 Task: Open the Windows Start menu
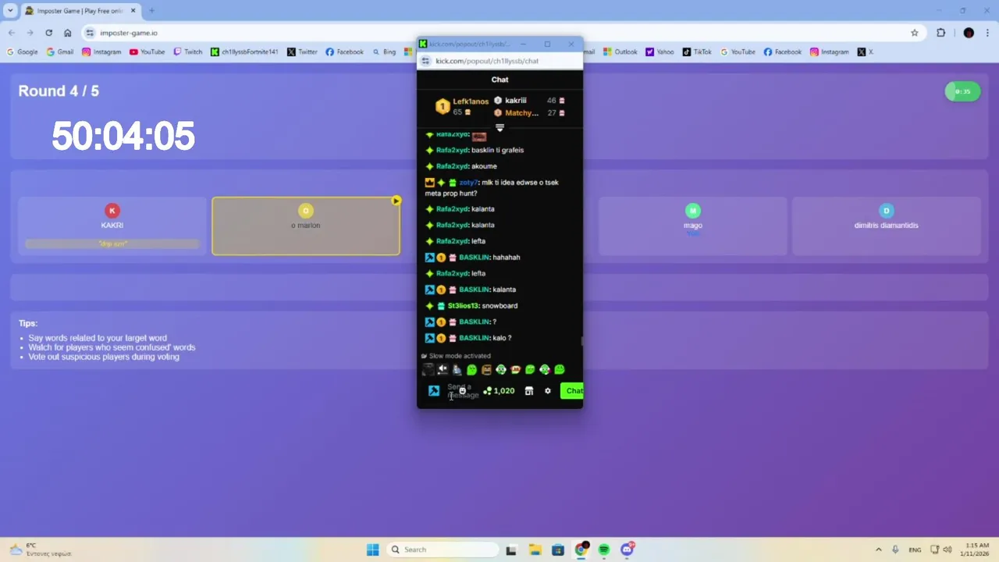372,550
